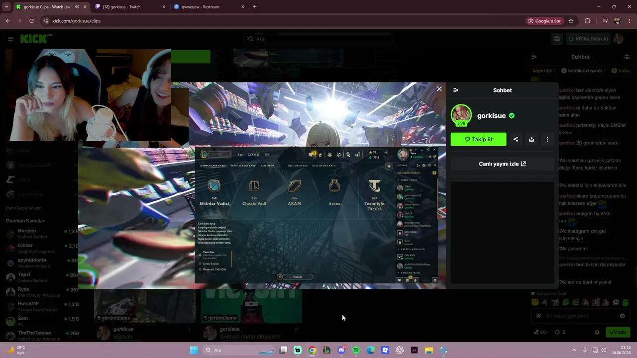Follow gorkisue with Takip Et button
Viewport: 637px width, 358px height.
pyautogui.click(x=479, y=139)
